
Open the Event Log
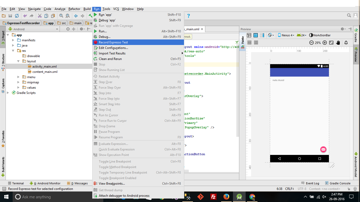(310, 183)
